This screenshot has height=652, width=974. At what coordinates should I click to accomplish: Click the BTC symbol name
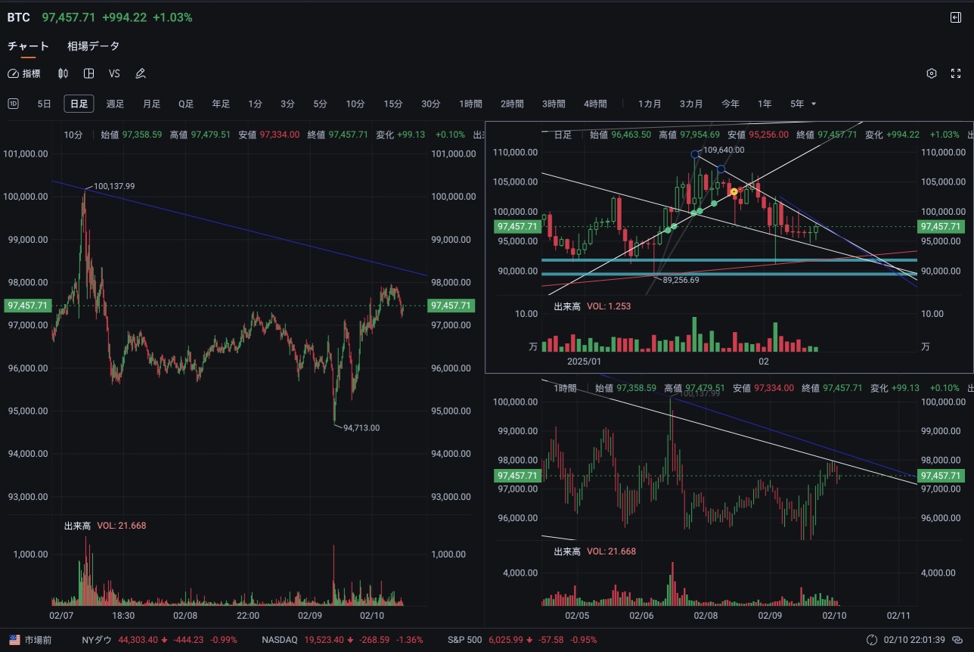click(x=19, y=17)
